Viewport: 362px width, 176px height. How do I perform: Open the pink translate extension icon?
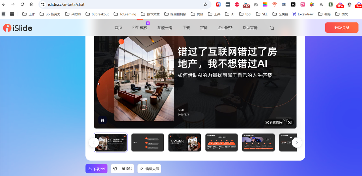(303, 5)
